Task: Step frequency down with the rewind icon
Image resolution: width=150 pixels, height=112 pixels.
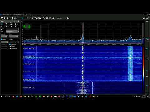Action: click(53, 18)
